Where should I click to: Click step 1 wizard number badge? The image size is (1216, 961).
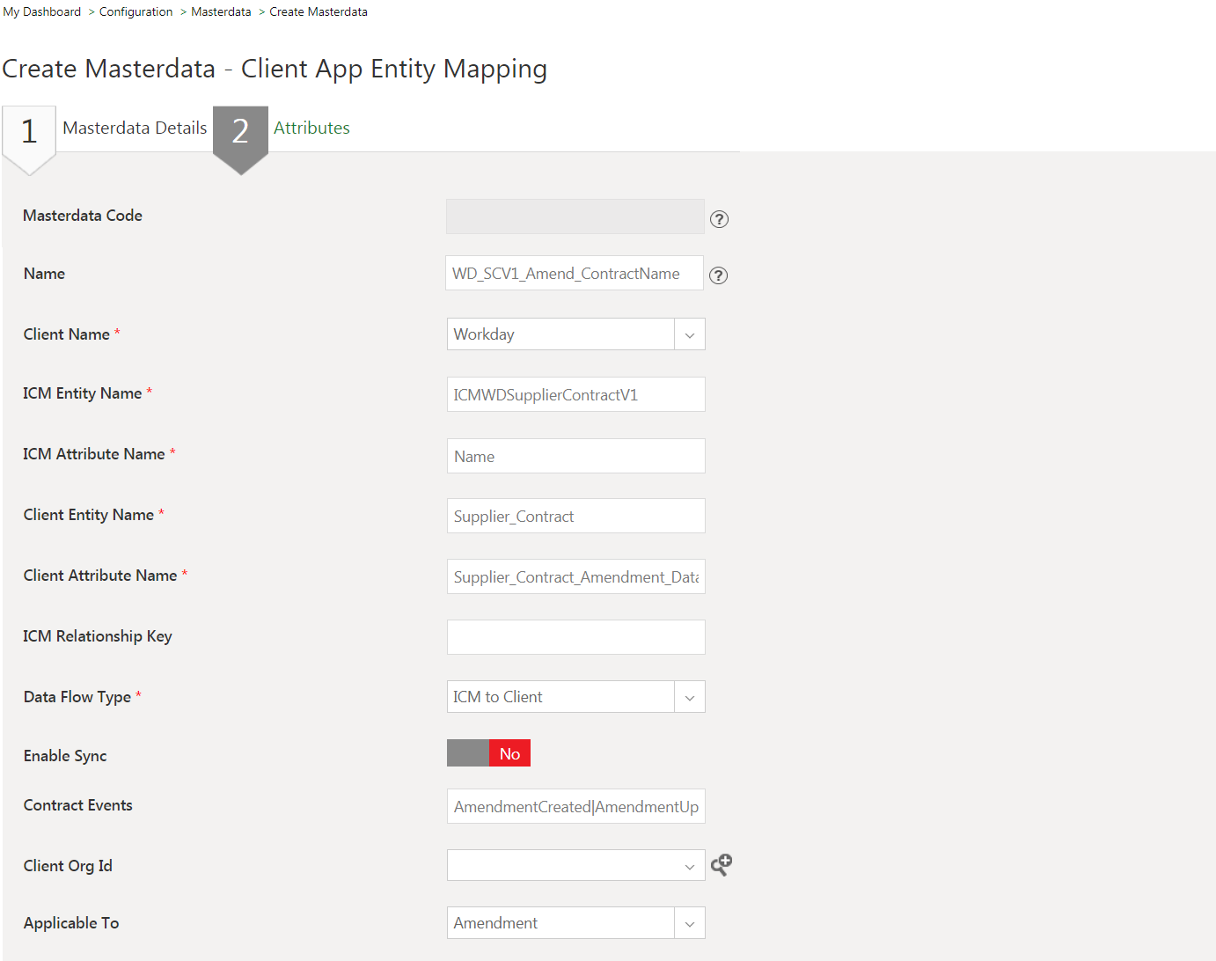tap(29, 132)
